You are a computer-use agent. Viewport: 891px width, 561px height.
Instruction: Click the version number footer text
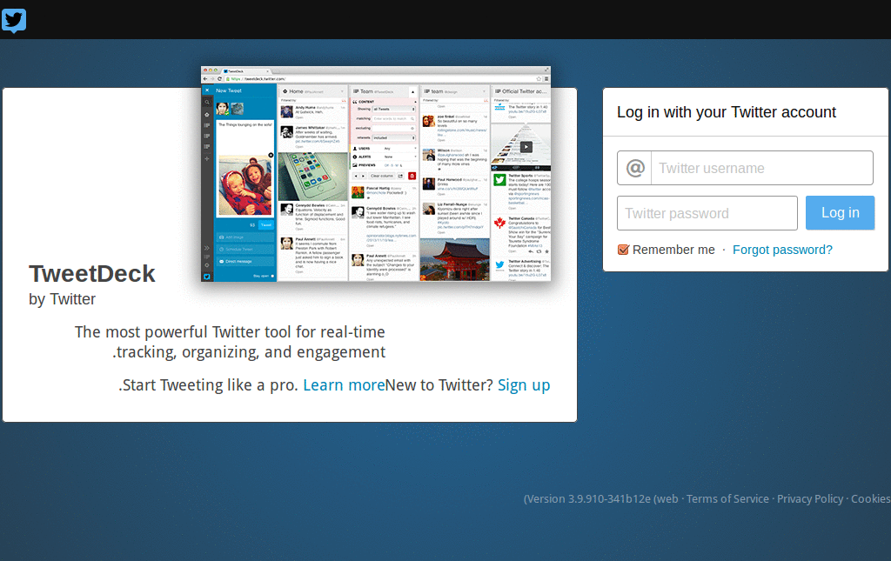point(601,498)
